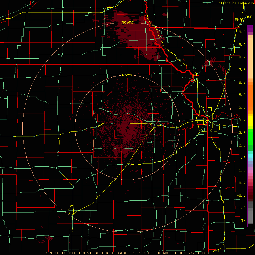Click the 8.2 value on color scale

coord(242,57)
